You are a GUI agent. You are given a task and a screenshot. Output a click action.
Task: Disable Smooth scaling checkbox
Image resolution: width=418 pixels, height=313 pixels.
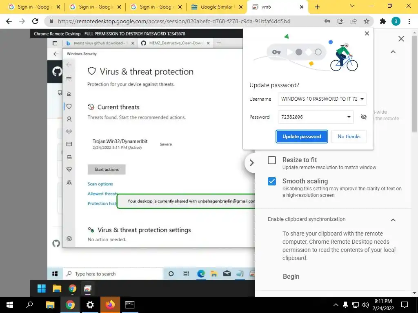click(271, 181)
